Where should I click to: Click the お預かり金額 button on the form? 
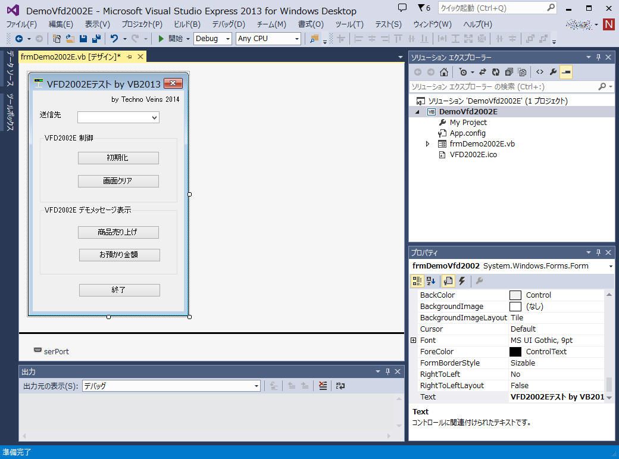[x=120, y=255]
